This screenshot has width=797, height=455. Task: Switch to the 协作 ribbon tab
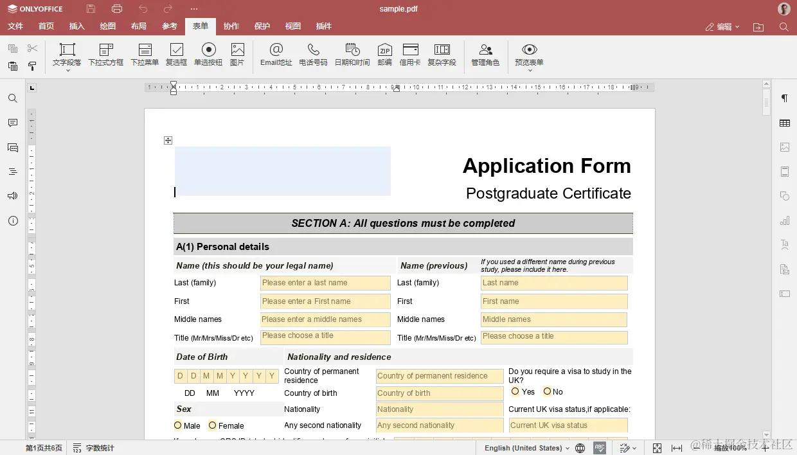coord(231,26)
